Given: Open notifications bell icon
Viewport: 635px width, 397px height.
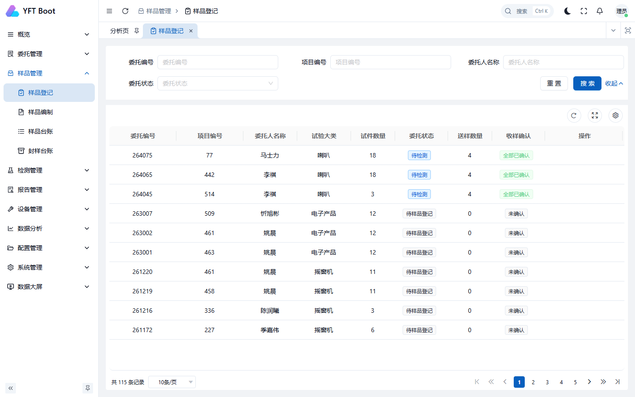Looking at the screenshot, I should [x=600, y=11].
